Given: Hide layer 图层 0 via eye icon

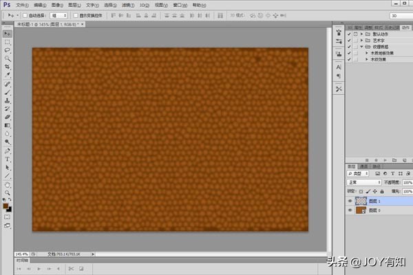Looking at the screenshot, I should [350, 210].
